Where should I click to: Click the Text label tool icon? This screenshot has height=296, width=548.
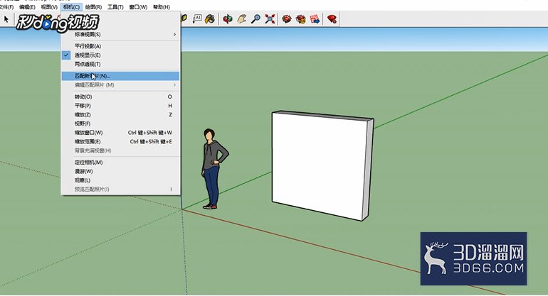click(197, 19)
